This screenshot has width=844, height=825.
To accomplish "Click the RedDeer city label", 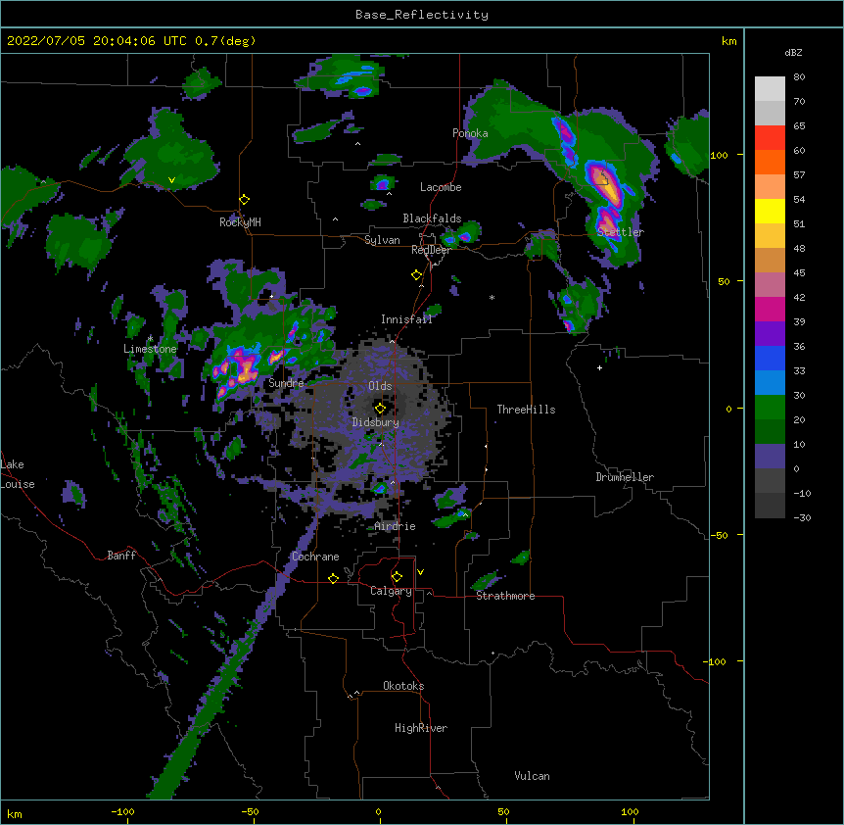I will pyautogui.click(x=431, y=250).
